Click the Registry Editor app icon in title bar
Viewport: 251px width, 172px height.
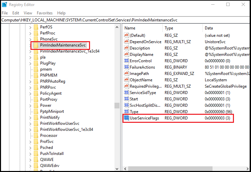pos(4,5)
